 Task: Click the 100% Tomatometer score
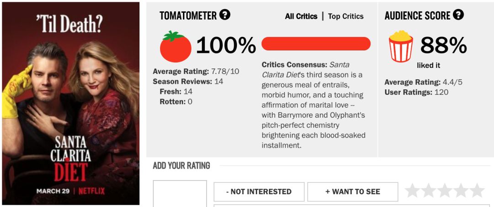coord(226,46)
